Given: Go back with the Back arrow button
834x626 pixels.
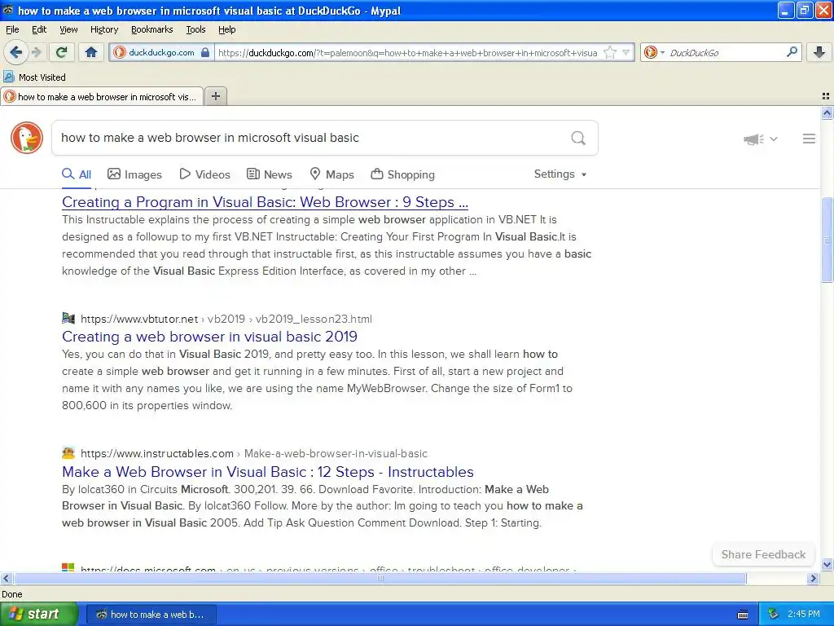Looking at the screenshot, I should pyautogui.click(x=15, y=52).
